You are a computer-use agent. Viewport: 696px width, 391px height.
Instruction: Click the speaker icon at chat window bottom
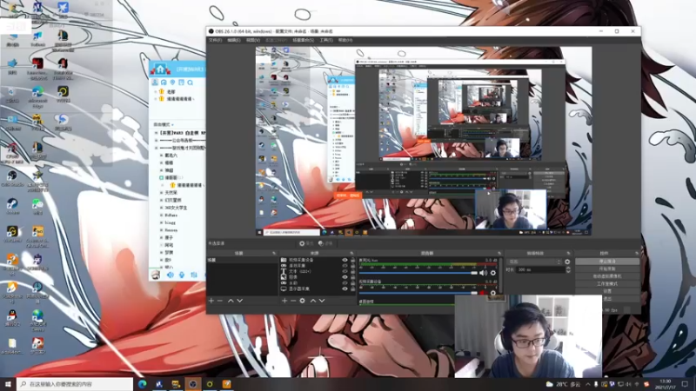tap(170, 275)
